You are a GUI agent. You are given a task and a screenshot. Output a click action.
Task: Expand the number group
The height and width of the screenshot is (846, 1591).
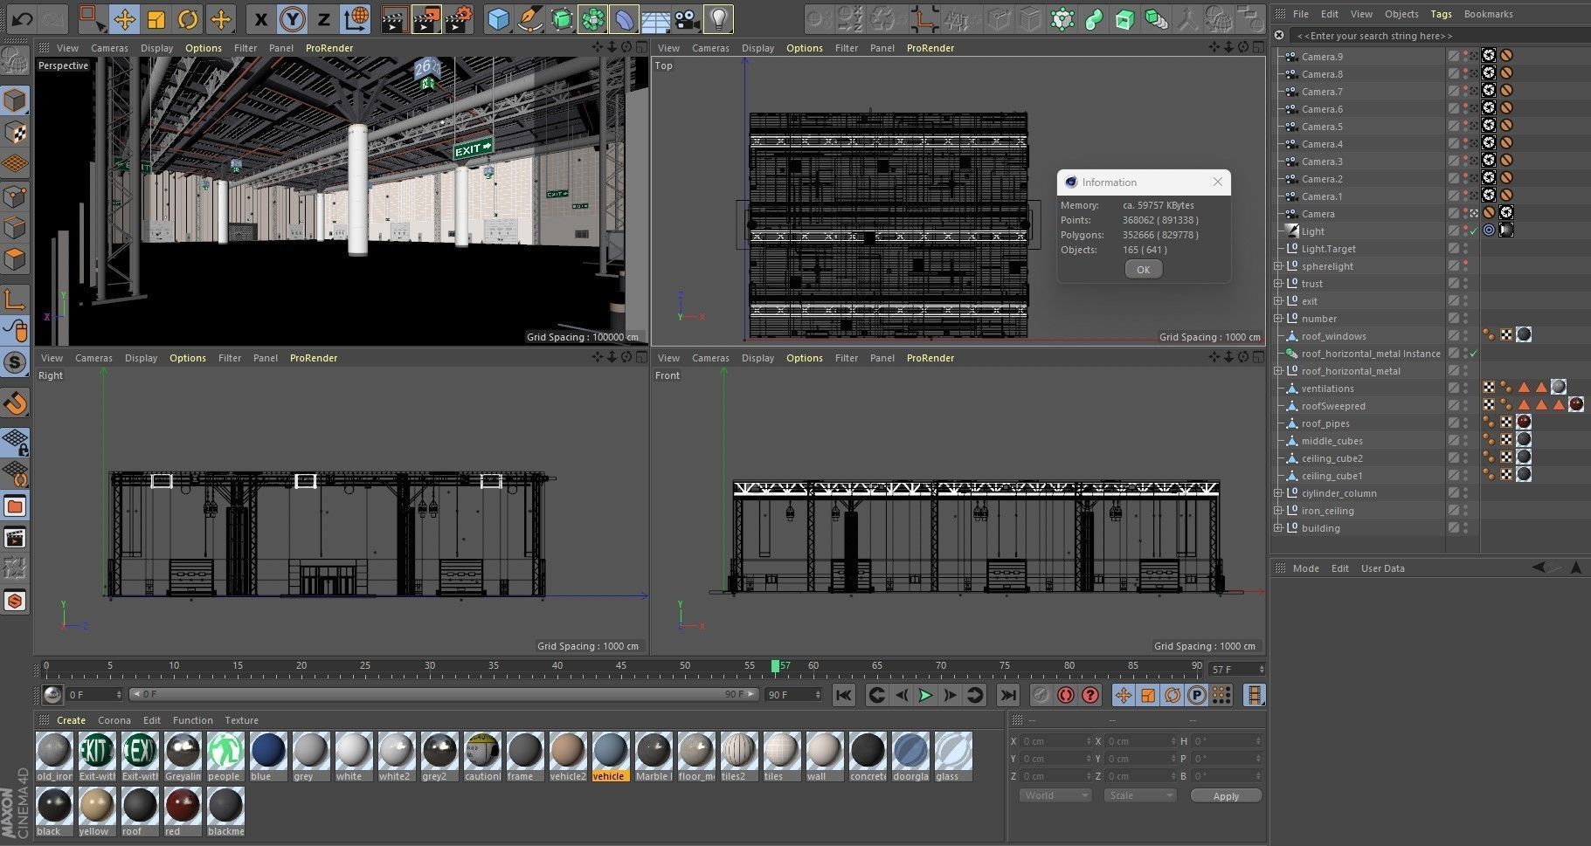1277,319
